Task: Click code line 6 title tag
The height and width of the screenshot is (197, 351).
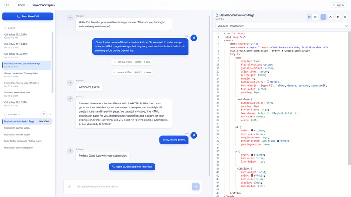Action: tap(270, 51)
